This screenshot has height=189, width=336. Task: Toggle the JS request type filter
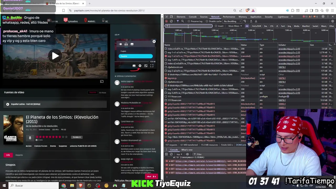coord(277,26)
